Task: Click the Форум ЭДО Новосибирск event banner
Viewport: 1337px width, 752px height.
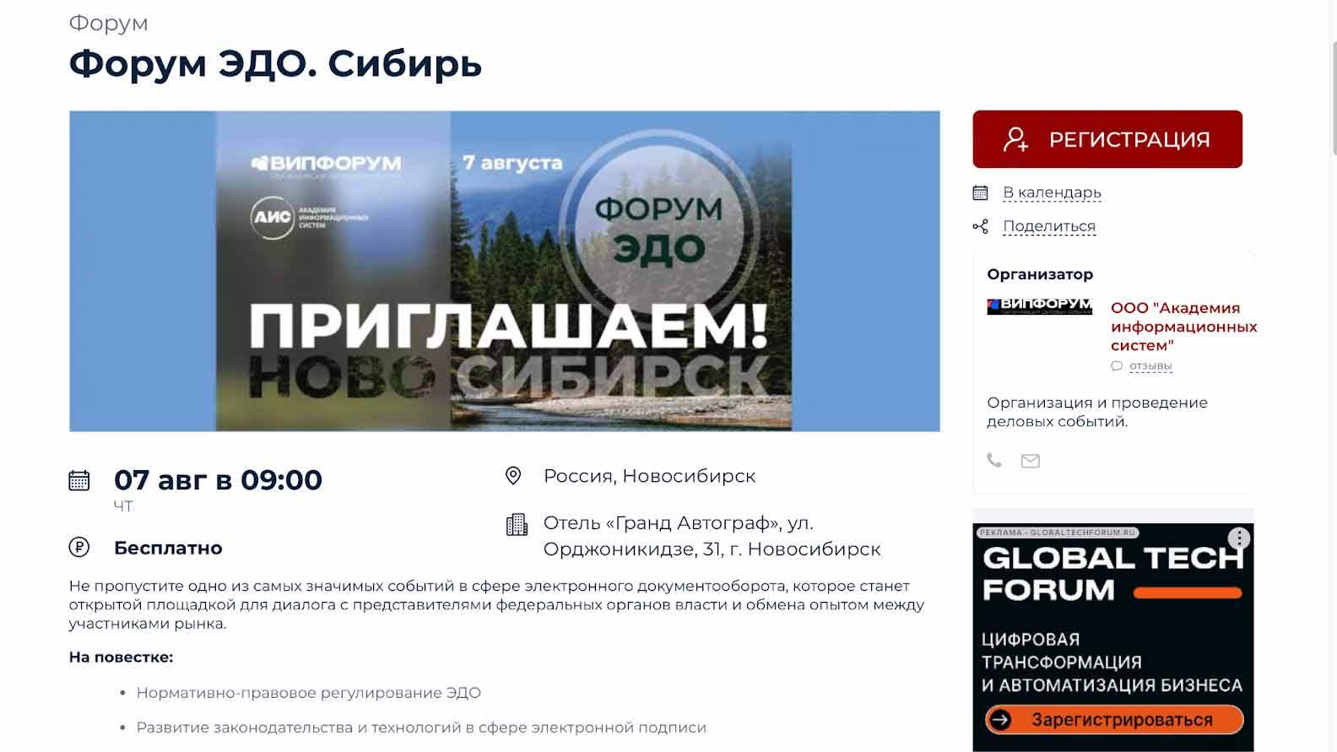Action: pos(505,271)
